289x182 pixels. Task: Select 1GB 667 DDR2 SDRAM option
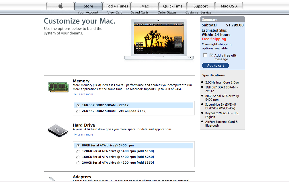(x=78, y=105)
